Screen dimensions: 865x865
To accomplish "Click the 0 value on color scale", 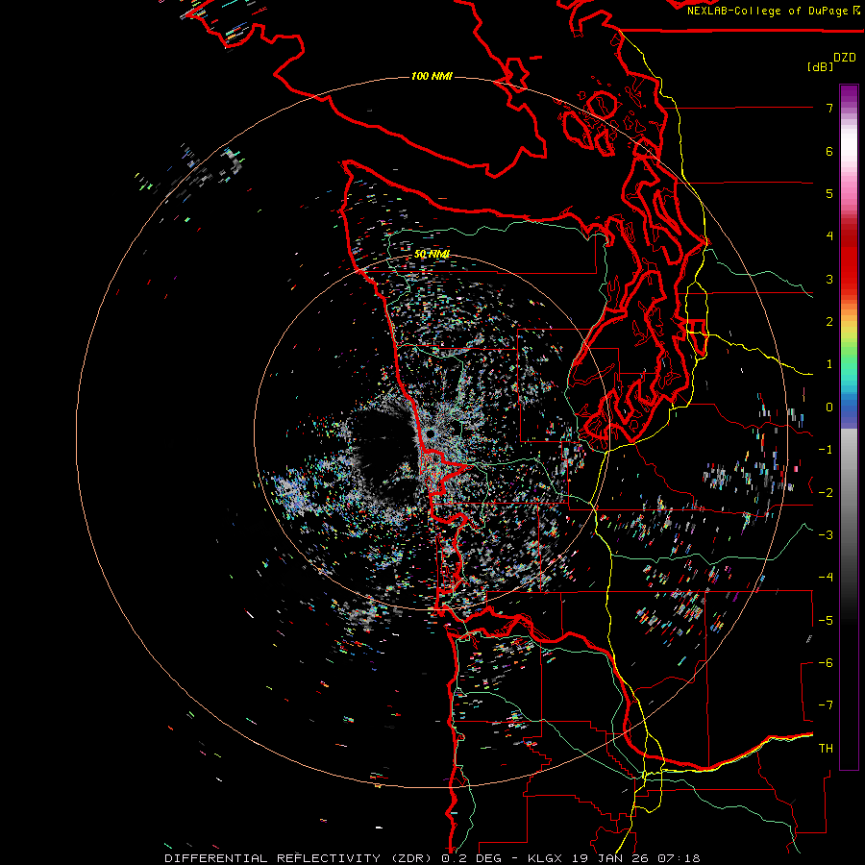I will pos(829,408).
